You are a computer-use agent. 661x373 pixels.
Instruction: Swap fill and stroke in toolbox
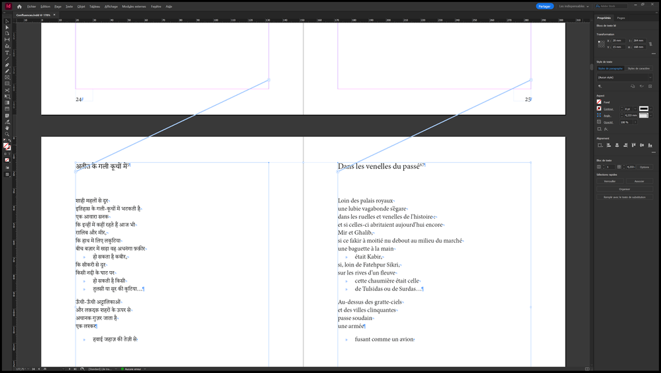10,141
